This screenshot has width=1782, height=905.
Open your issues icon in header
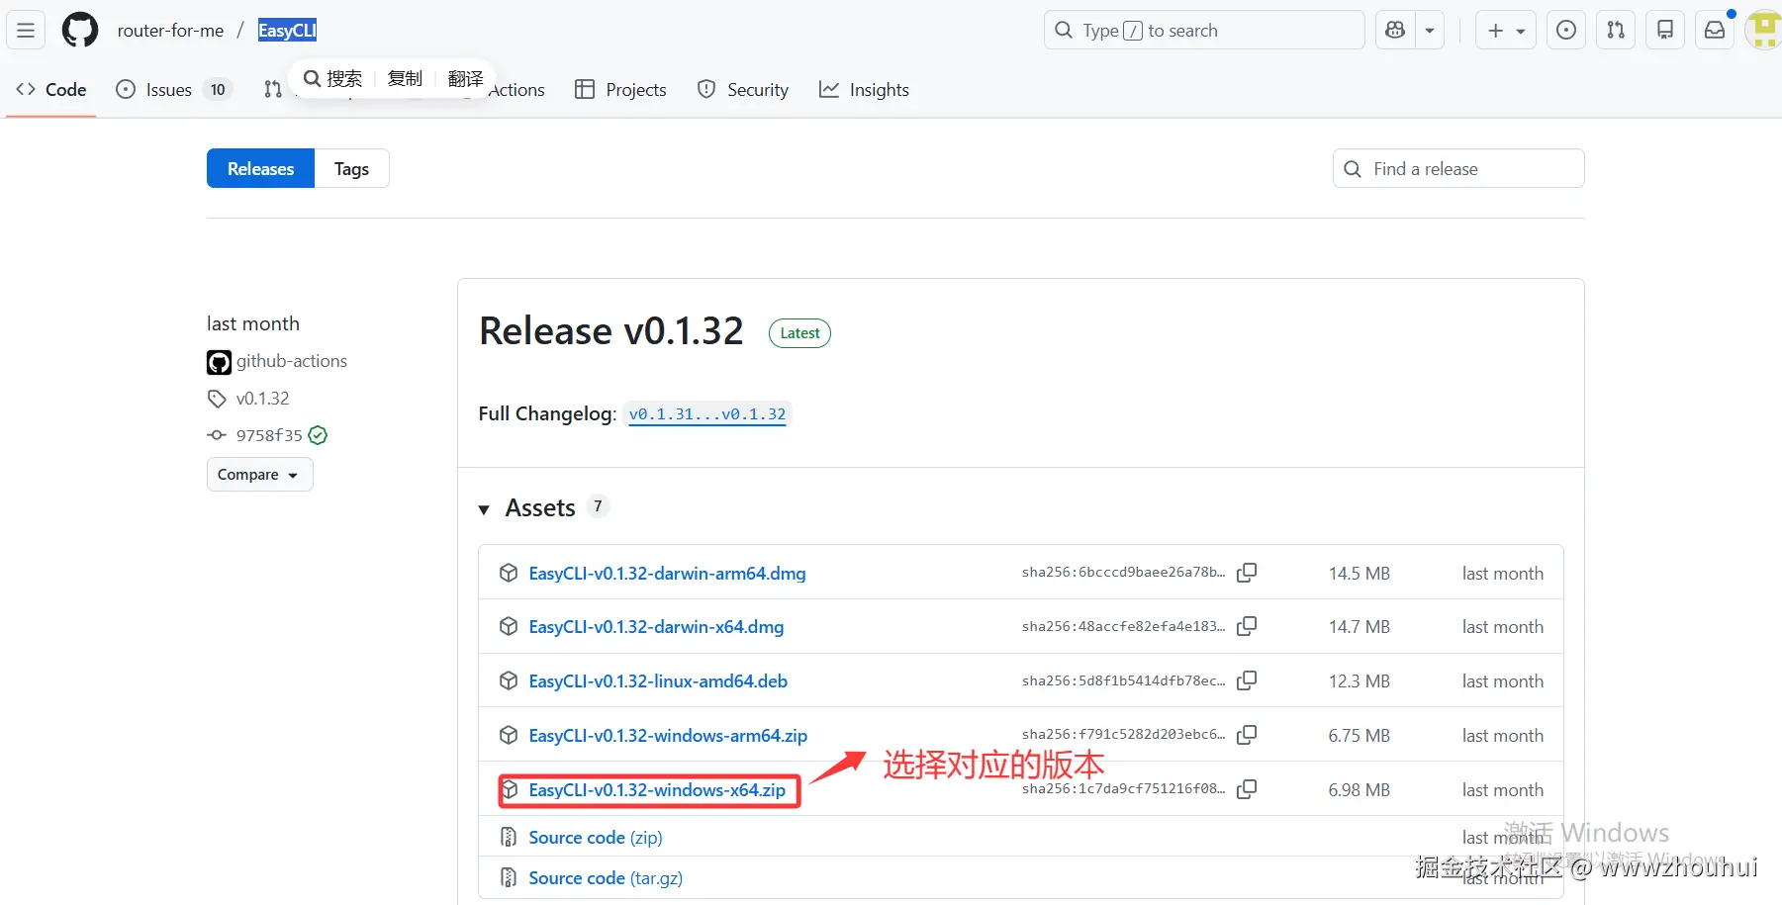[x=1566, y=30]
